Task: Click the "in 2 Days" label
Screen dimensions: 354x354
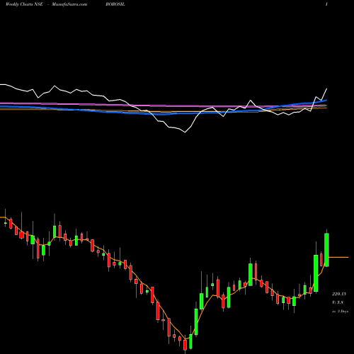Action: coord(340,312)
